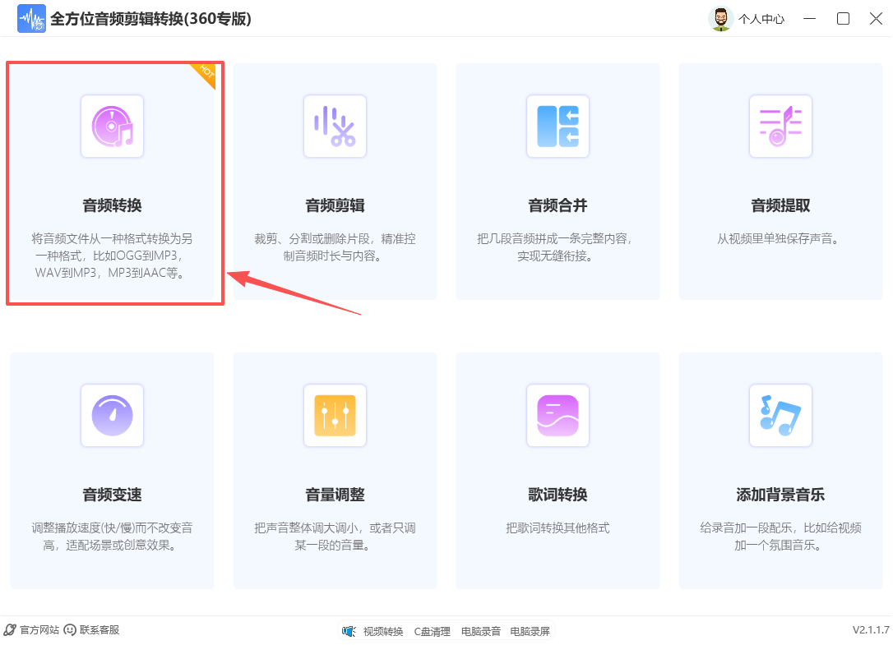The image size is (893, 645).
Task: Start 电脑录屏 screen recording tool
Action: [x=529, y=631]
